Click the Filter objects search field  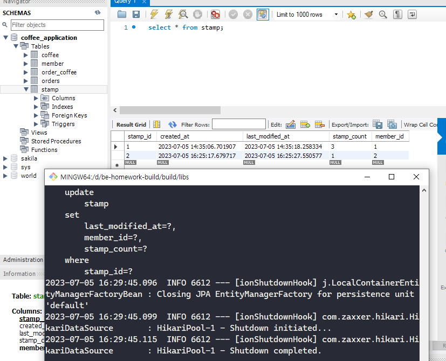pyautogui.click(x=58, y=25)
